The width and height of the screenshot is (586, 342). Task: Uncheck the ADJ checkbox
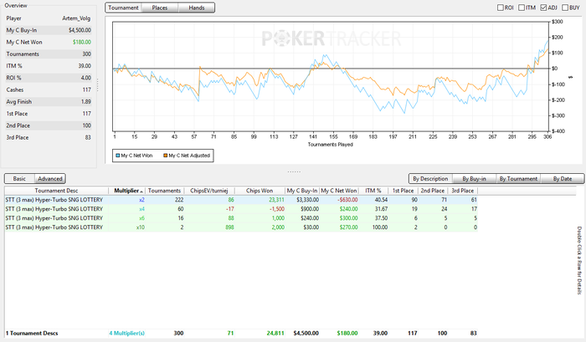tap(544, 8)
